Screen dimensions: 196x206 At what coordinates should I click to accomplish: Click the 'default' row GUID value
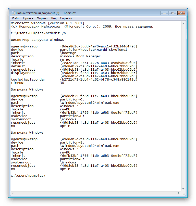99,66
